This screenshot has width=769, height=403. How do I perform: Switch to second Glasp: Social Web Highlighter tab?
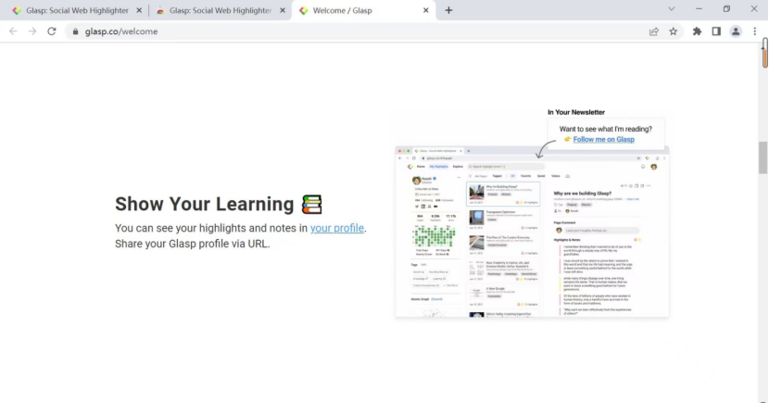(x=221, y=10)
